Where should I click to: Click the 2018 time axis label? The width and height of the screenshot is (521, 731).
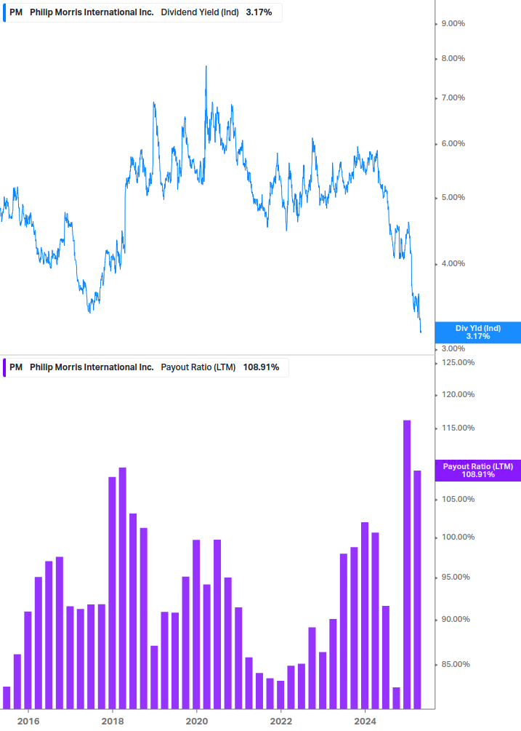(x=113, y=722)
